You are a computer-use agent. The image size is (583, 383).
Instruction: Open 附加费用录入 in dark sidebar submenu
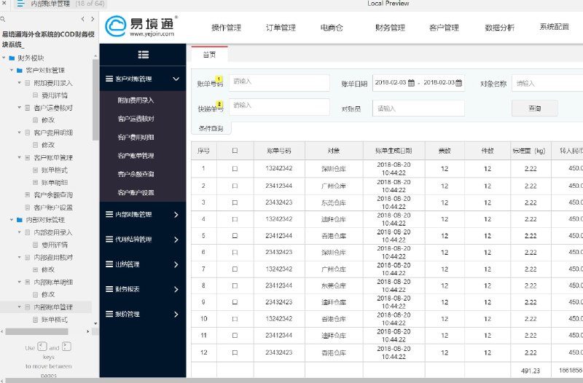(x=136, y=100)
